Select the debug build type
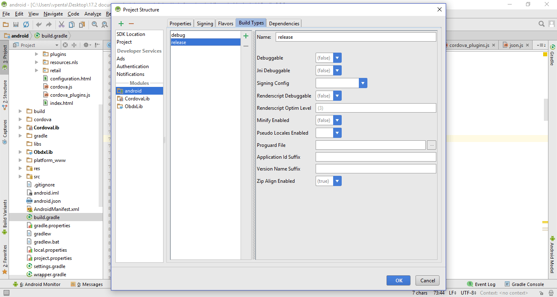 (206, 35)
